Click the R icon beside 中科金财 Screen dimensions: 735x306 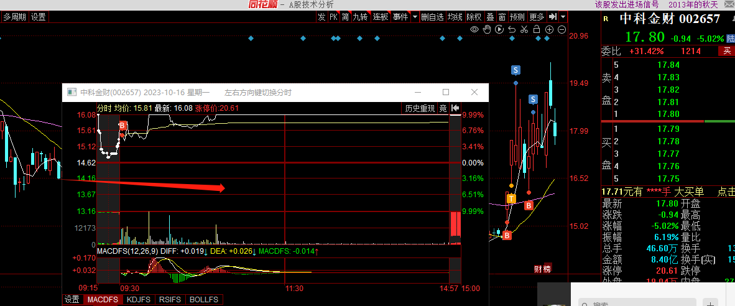point(606,19)
